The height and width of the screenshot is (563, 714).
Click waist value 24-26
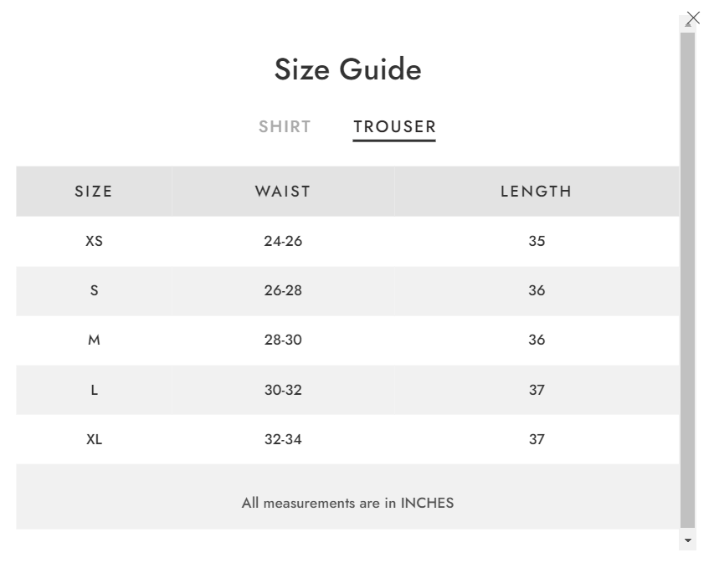click(283, 241)
